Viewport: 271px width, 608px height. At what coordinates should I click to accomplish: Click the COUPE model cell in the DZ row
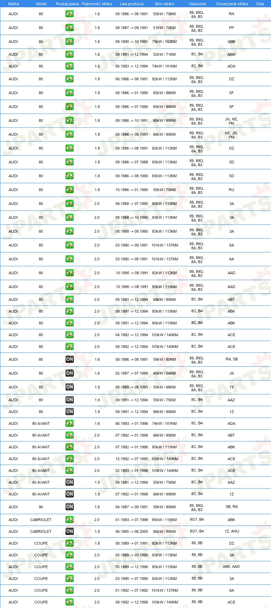pos(41,543)
